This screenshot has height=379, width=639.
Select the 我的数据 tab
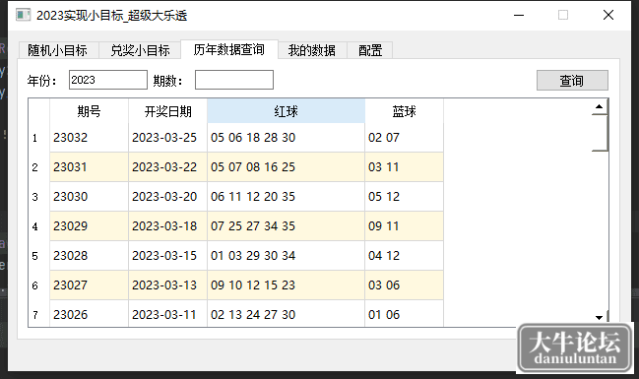click(x=312, y=50)
